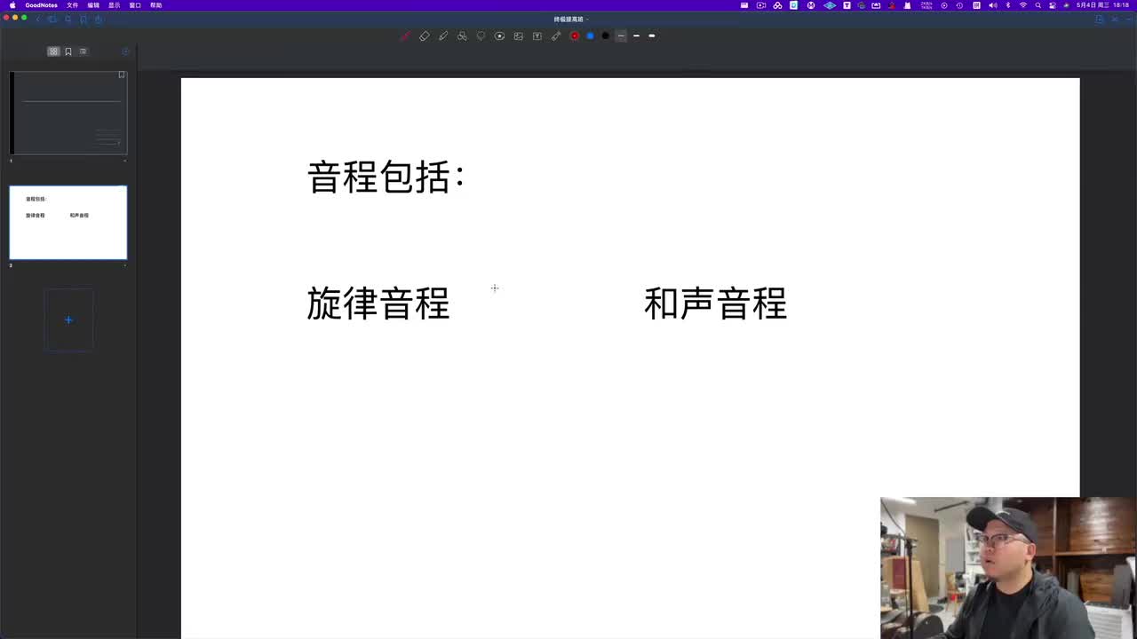The height and width of the screenshot is (639, 1137).
Task: Bookmark current page from toolbar
Action: (83, 19)
